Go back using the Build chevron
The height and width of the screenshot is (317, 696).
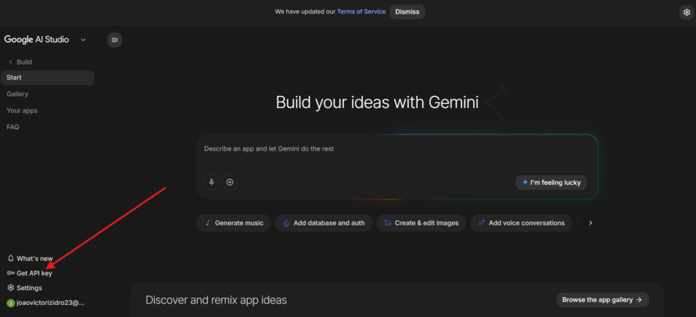pos(11,62)
